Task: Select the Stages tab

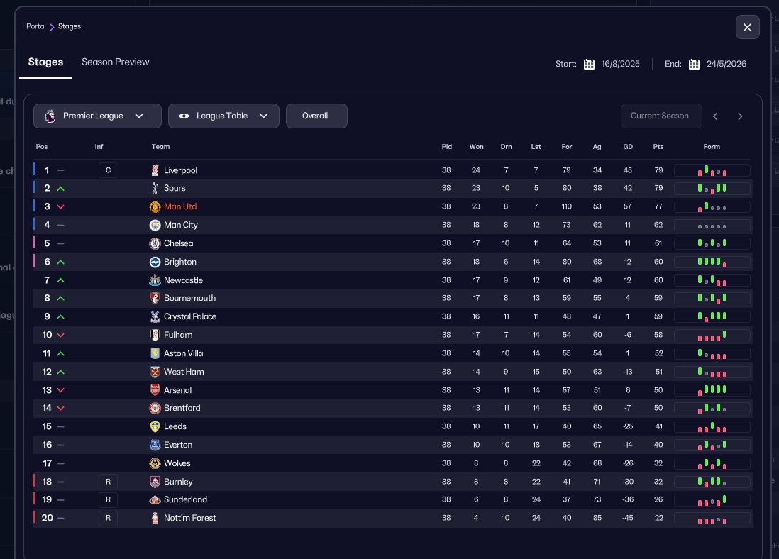Action: [x=46, y=62]
